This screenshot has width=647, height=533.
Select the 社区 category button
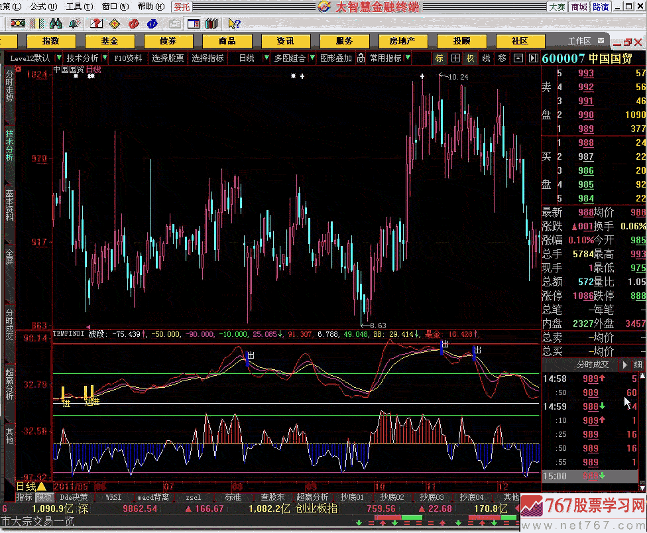520,41
